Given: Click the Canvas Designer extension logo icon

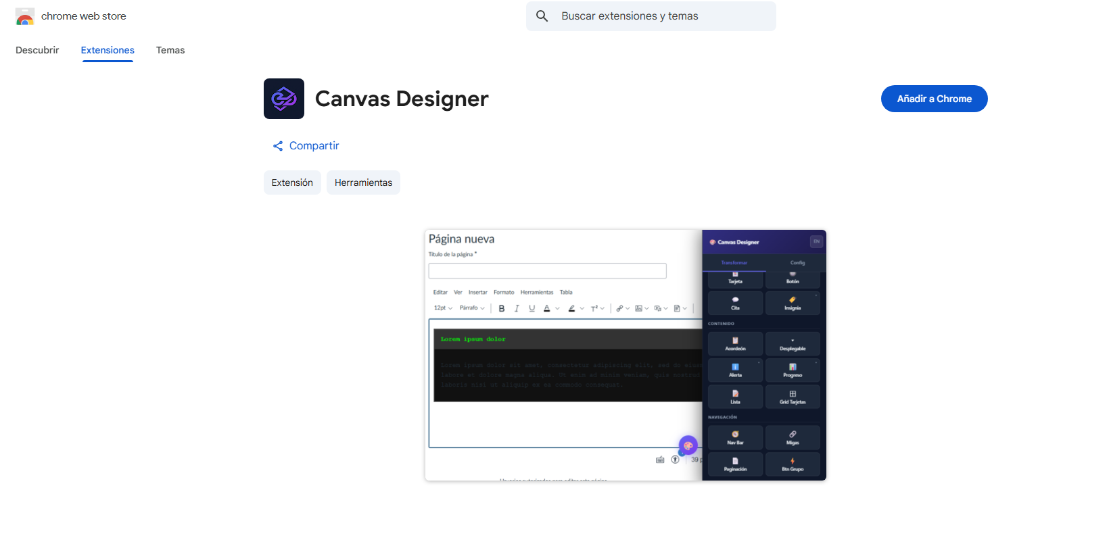Looking at the screenshot, I should tap(284, 99).
